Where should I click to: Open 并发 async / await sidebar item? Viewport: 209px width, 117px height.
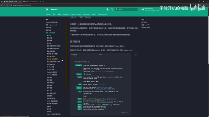(51, 25)
